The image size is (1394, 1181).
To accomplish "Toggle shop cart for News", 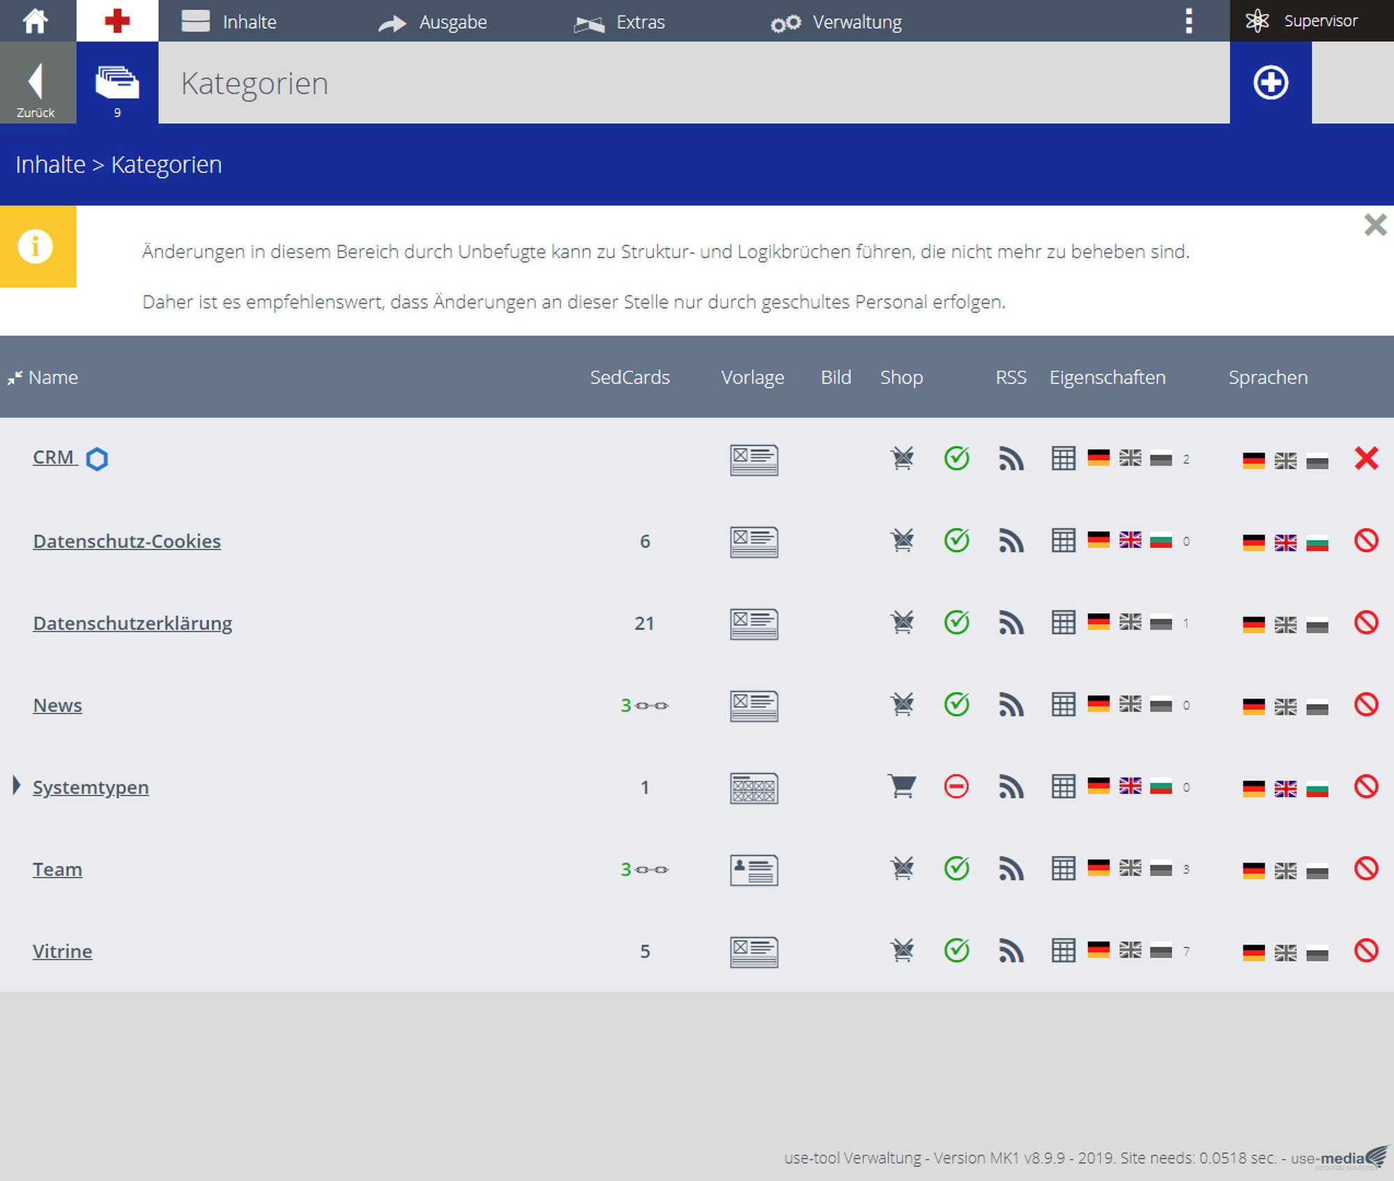I will point(902,704).
